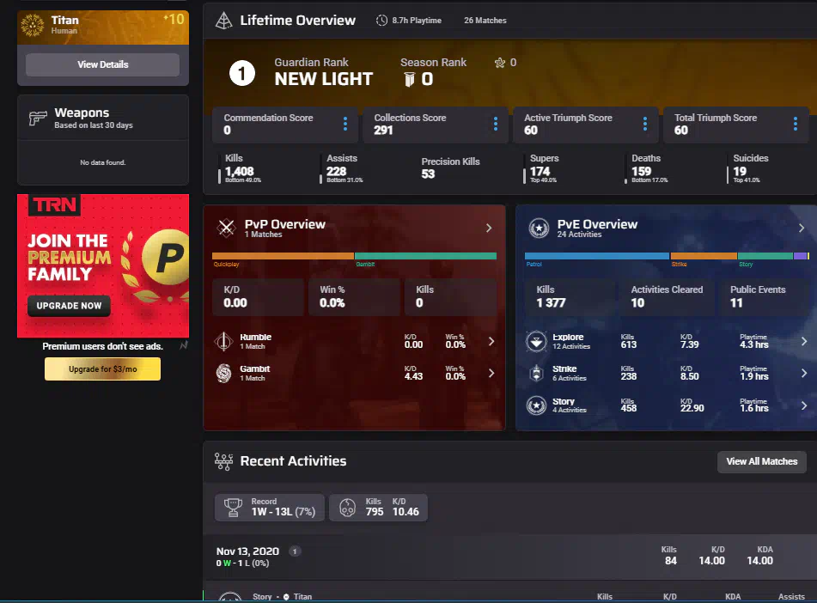The image size is (817, 603).
Task: Open Commendation Score options menu
Action: [x=345, y=125]
